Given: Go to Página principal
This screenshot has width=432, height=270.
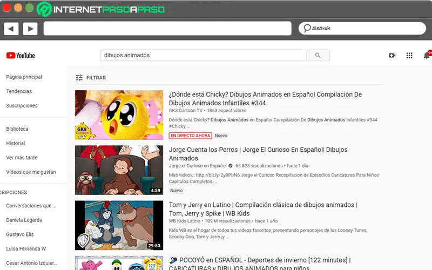Looking at the screenshot, I should click(x=24, y=77).
